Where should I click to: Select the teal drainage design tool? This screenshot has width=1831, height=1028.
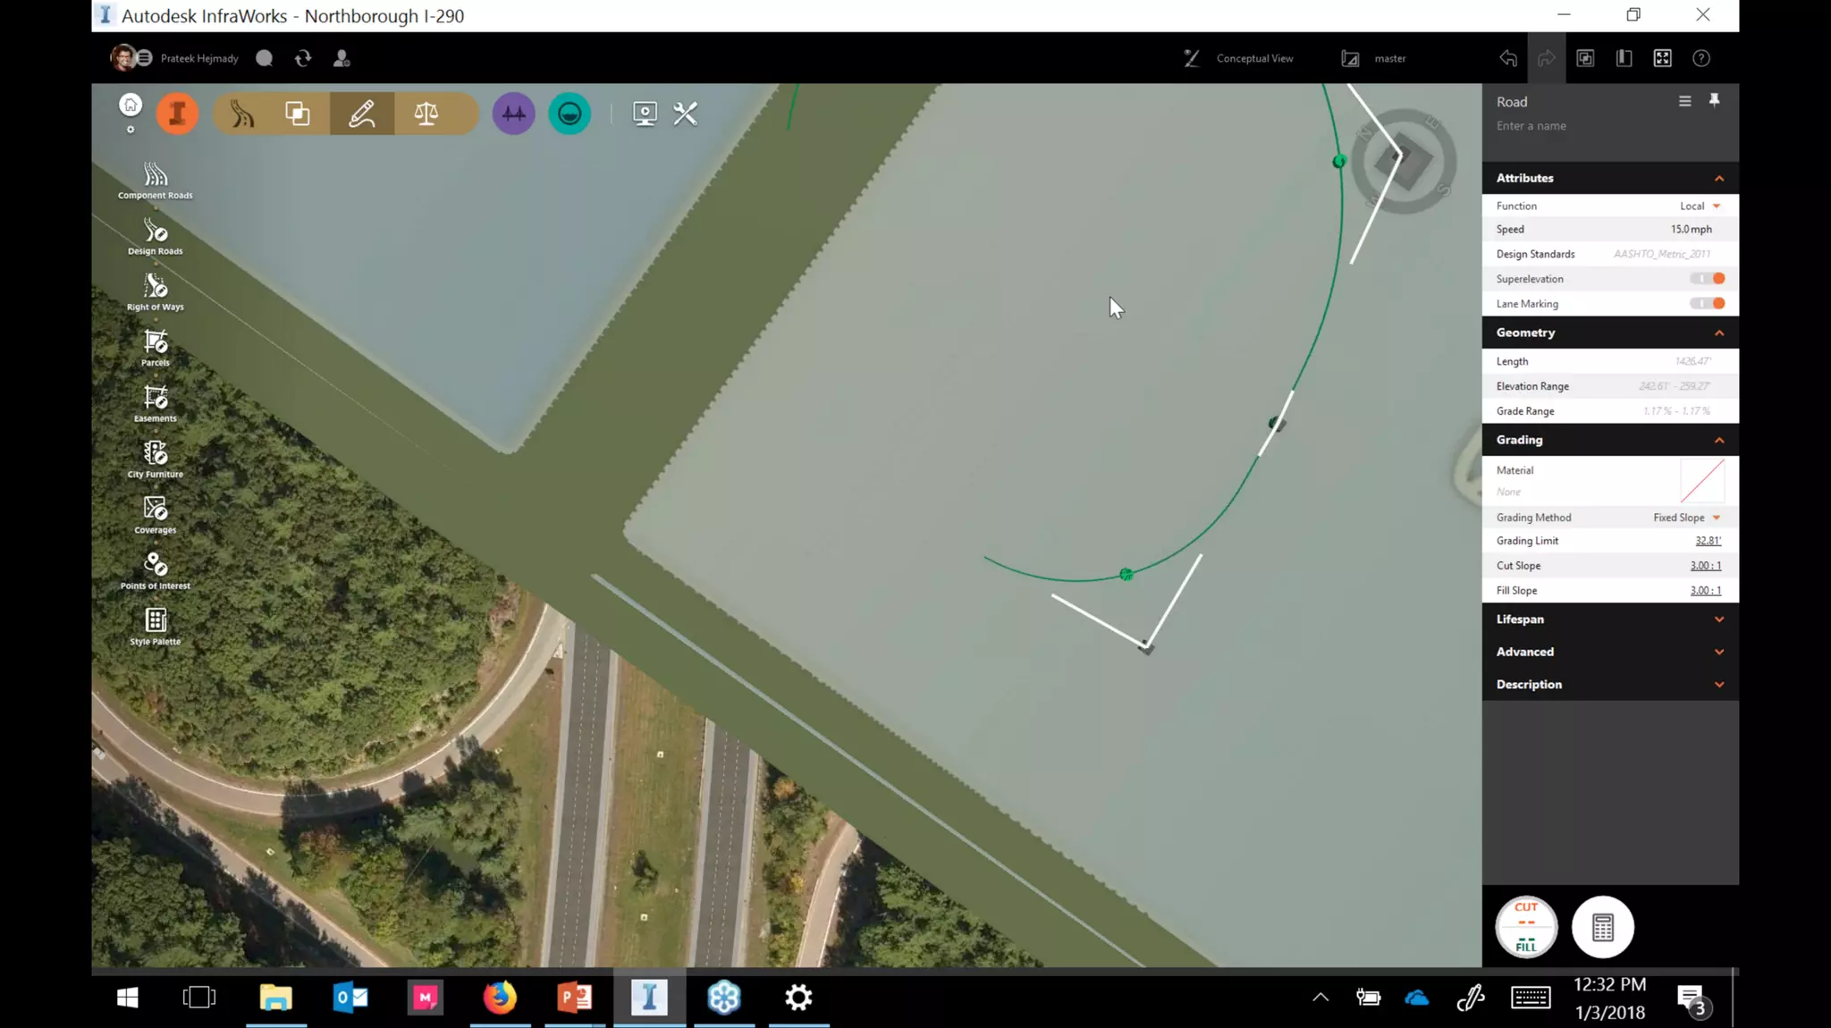coord(570,114)
